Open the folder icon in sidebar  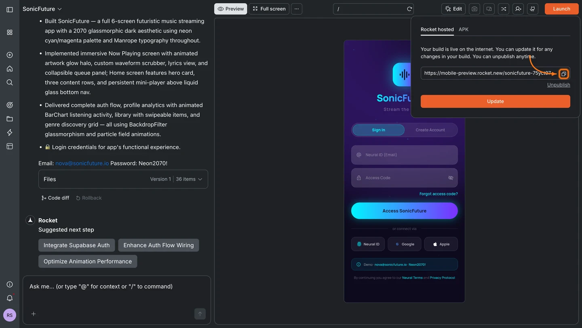click(x=10, y=119)
